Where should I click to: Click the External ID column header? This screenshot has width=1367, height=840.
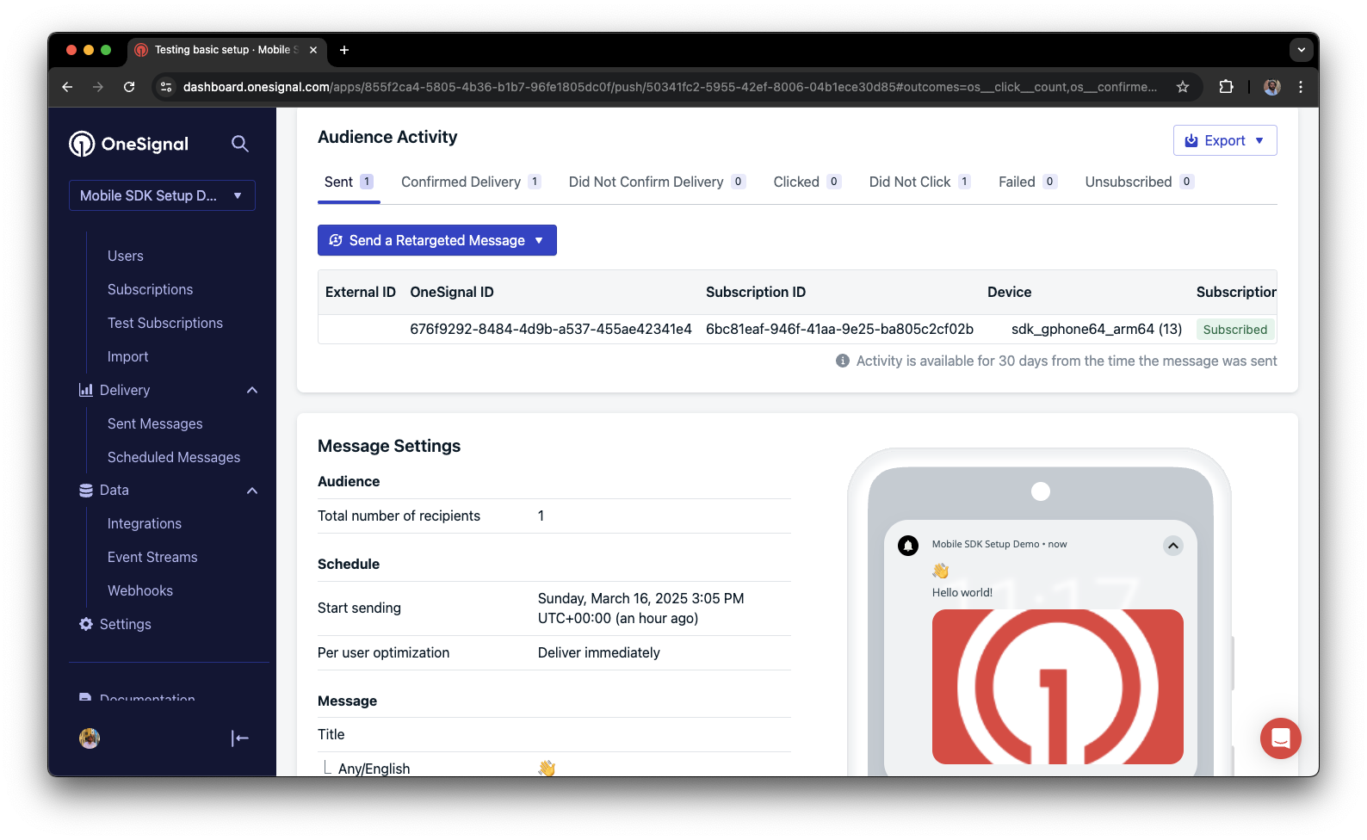(361, 292)
